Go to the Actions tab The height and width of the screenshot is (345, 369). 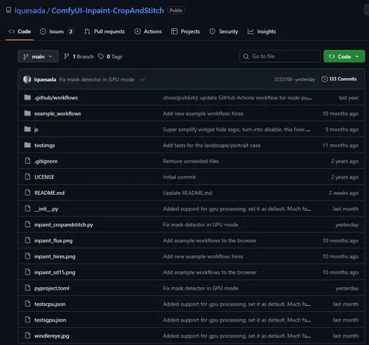click(x=148, y=31)
